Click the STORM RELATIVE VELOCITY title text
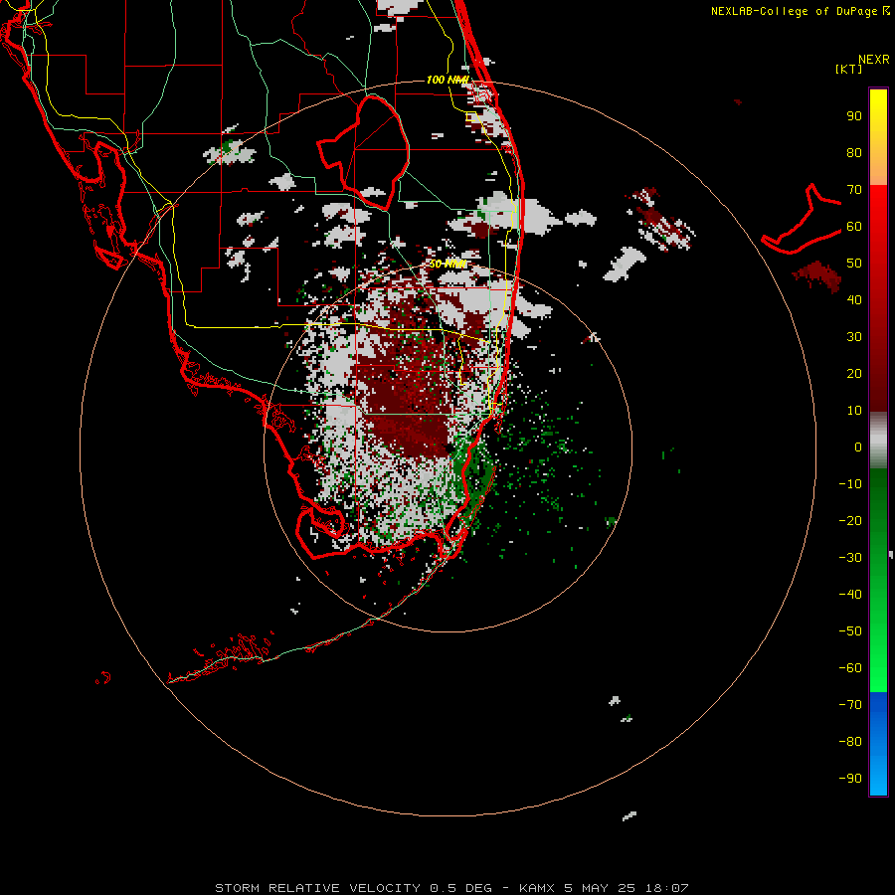This screenshot has height=895, width=895. (x=317, y=888)
